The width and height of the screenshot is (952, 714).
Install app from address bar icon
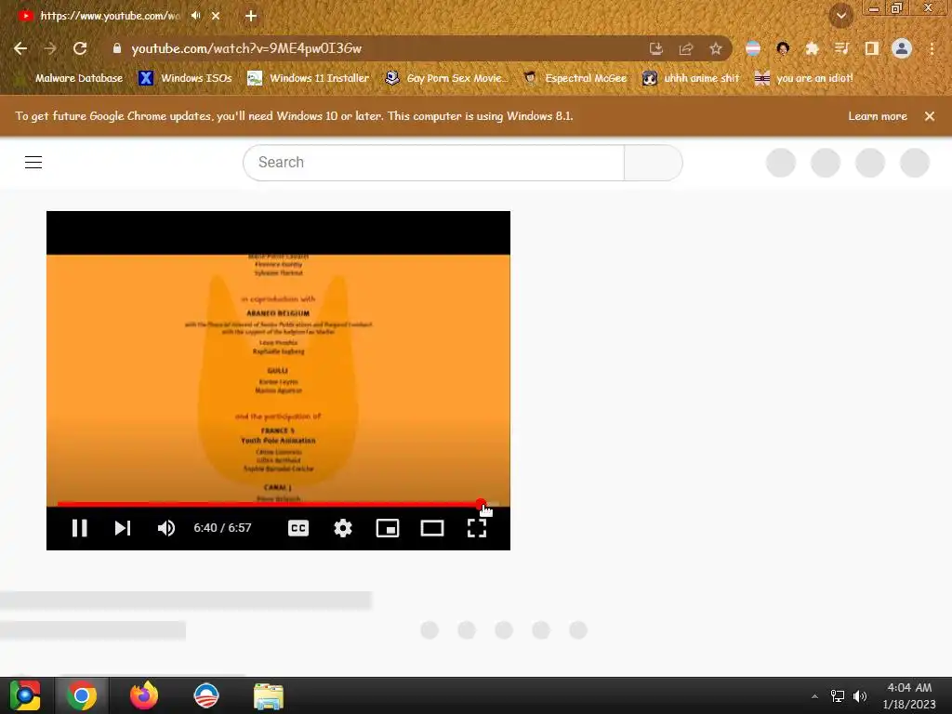pyautogui.click(x=655, y=48)
